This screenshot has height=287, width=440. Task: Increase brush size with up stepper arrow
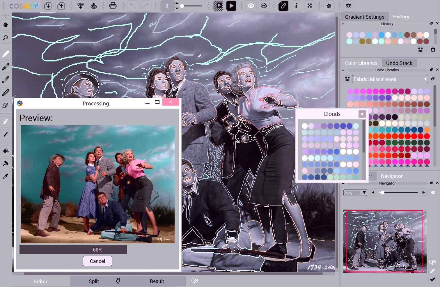(177, 3)
